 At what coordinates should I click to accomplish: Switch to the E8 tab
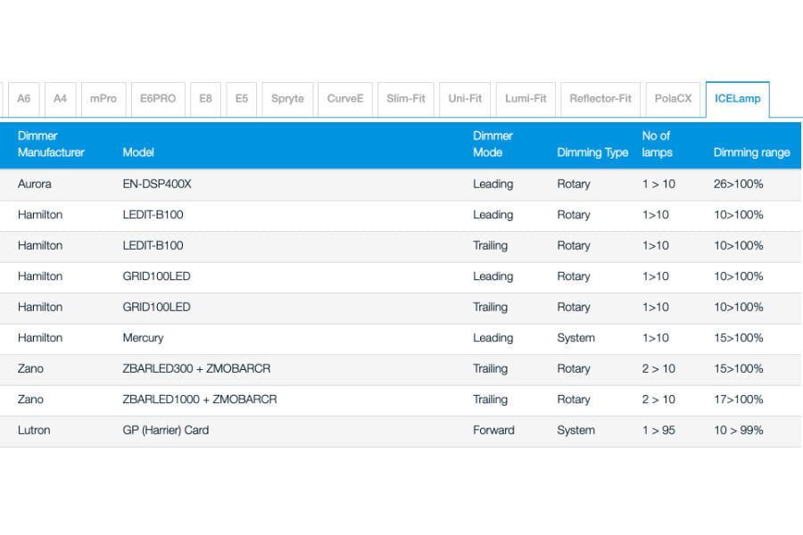(x=205, y=99)
